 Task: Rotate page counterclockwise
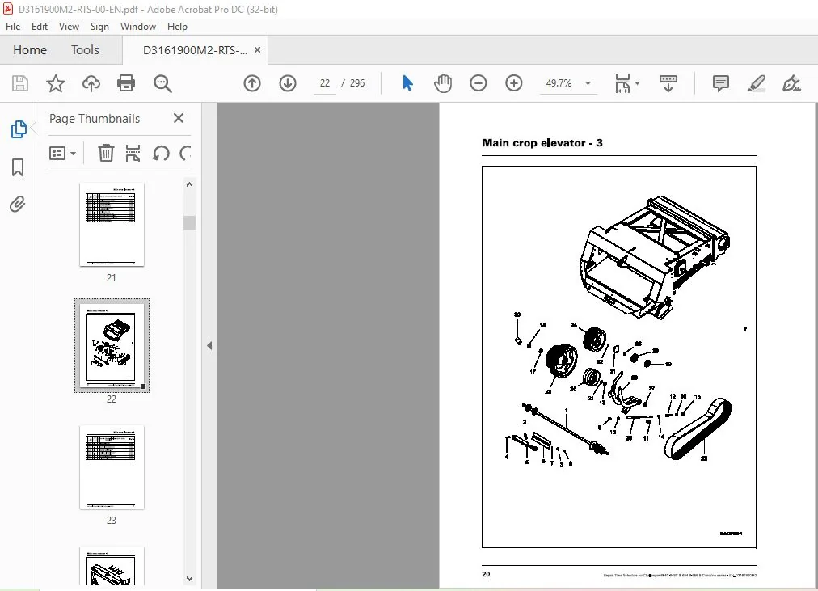click(161, 153)
